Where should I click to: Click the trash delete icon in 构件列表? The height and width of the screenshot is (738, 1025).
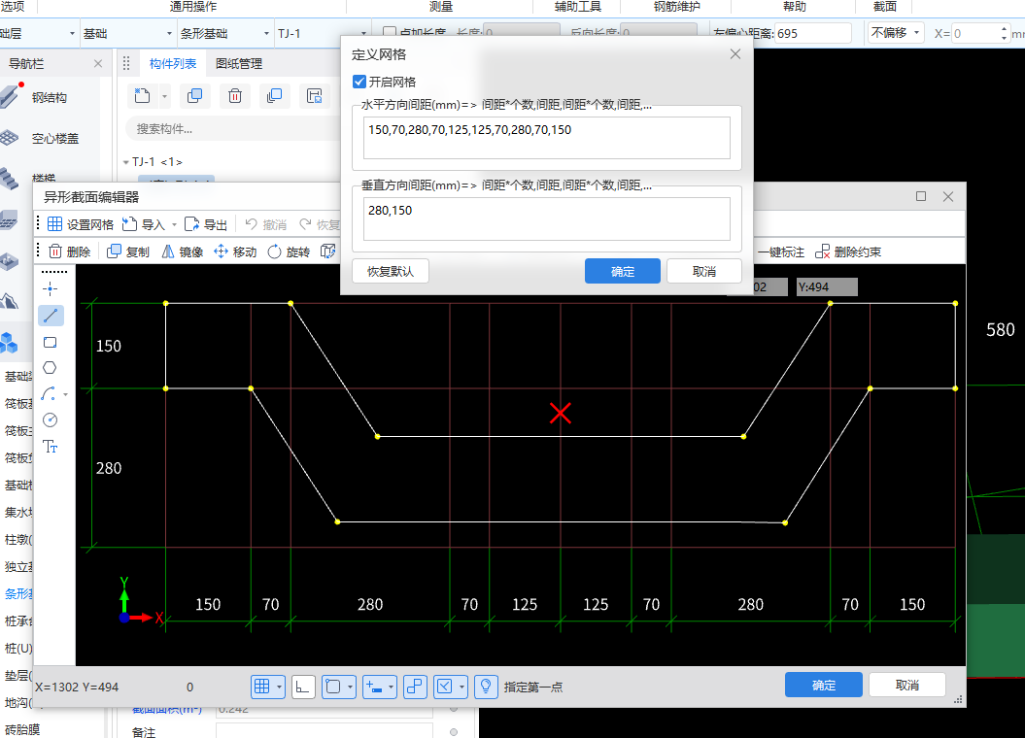235,96
